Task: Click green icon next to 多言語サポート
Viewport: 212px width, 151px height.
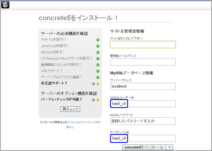Action: coord(93,84)
